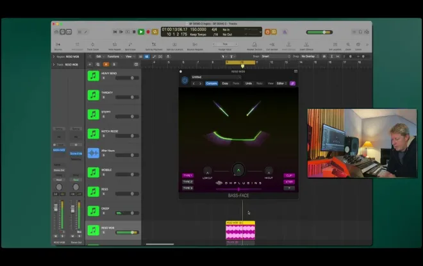Toggle the yellow Metronome click button
This screenshot has height=266, width=423.
click(x=274, y=32)
